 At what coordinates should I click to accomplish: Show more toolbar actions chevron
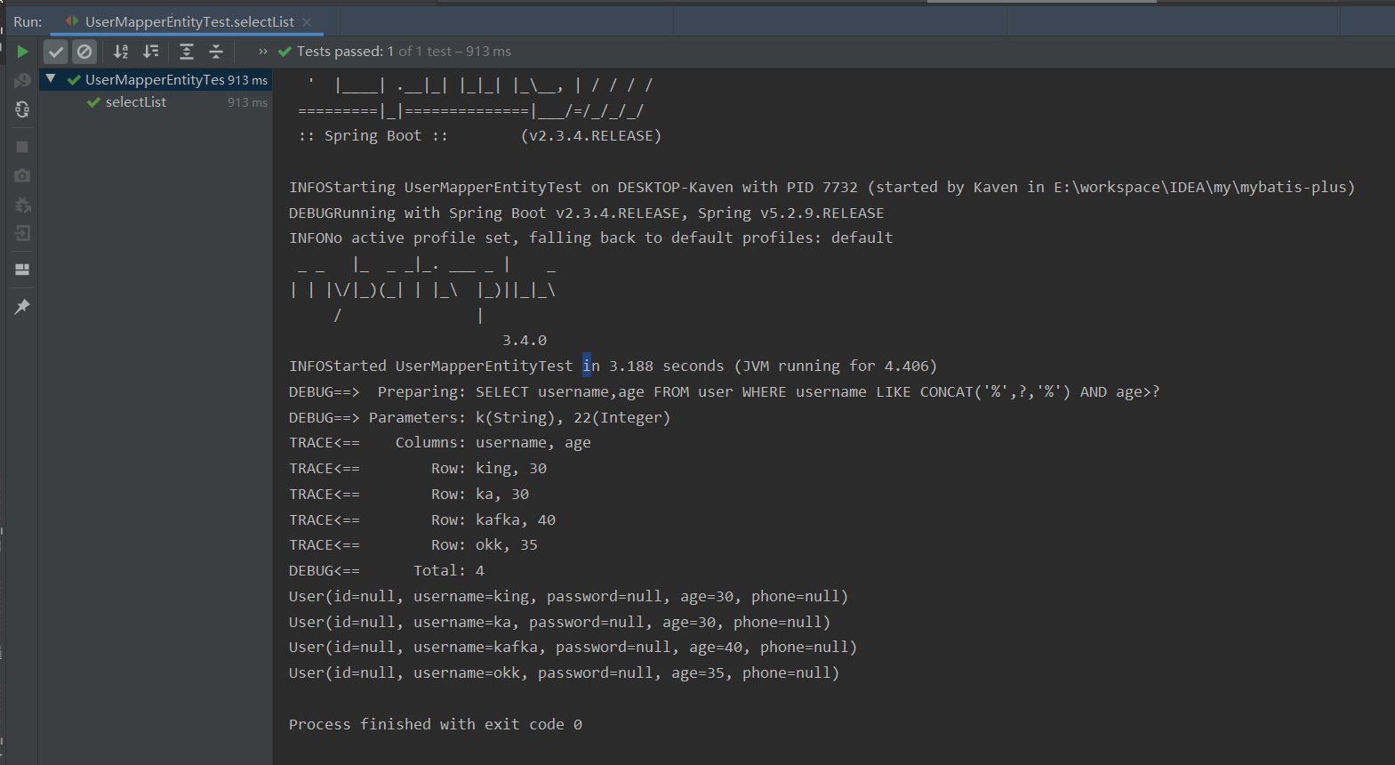[263, 52]
